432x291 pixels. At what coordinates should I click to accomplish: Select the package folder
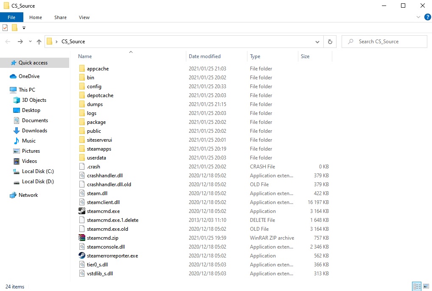96,122
